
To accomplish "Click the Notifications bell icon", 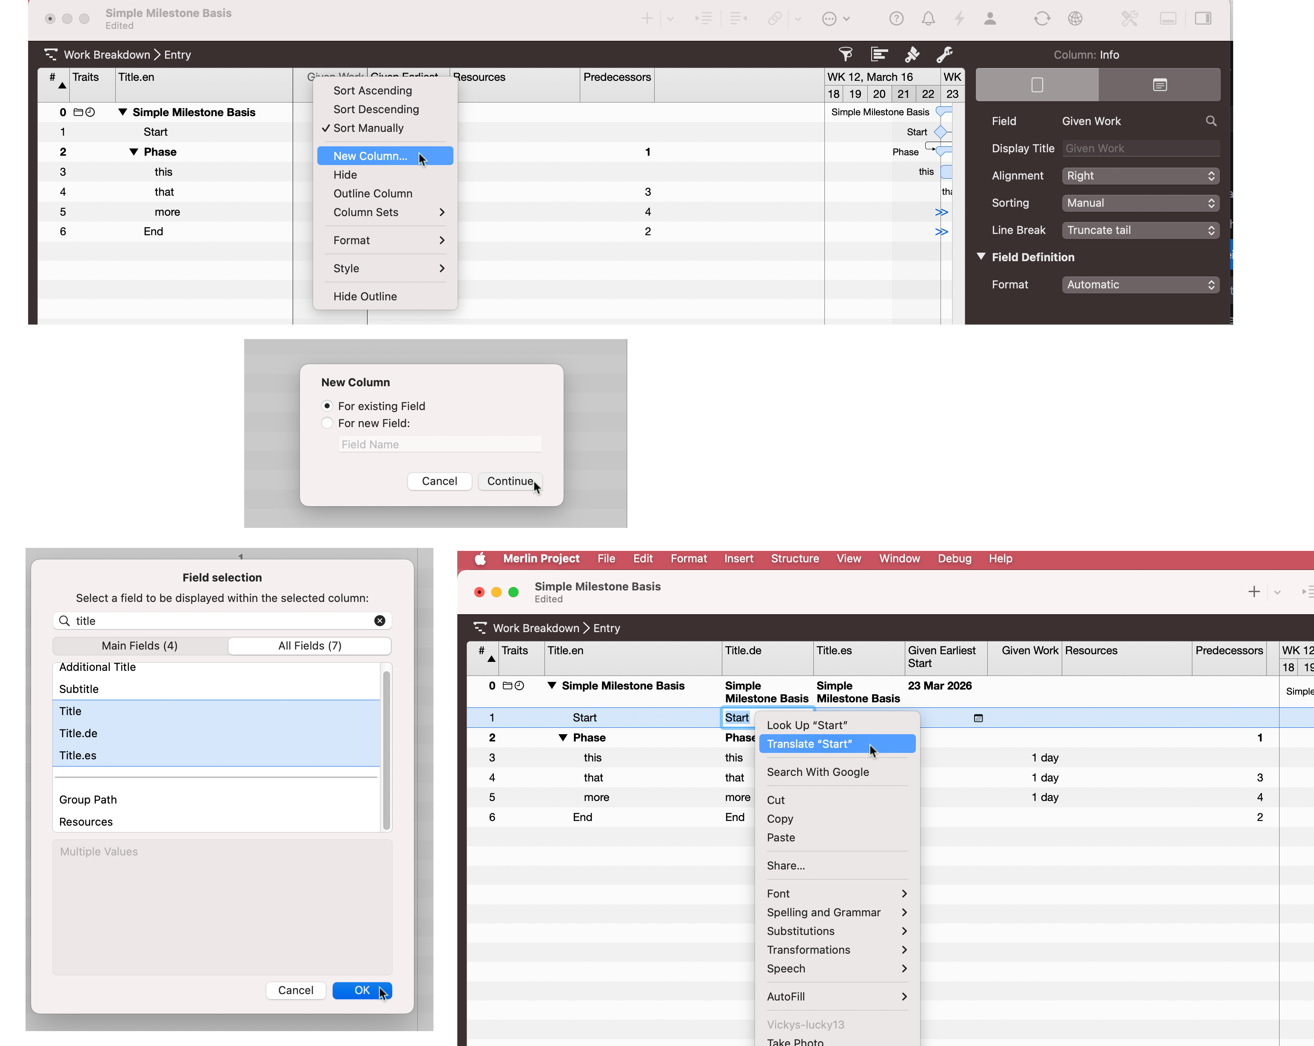I will 928,18.
